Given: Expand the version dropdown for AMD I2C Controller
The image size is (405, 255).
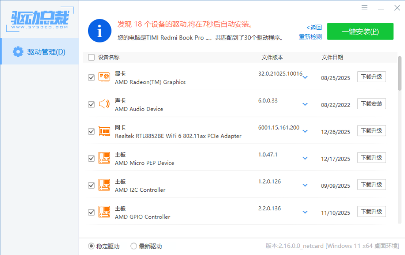Looking at the screenshot, I should (305, 185).
